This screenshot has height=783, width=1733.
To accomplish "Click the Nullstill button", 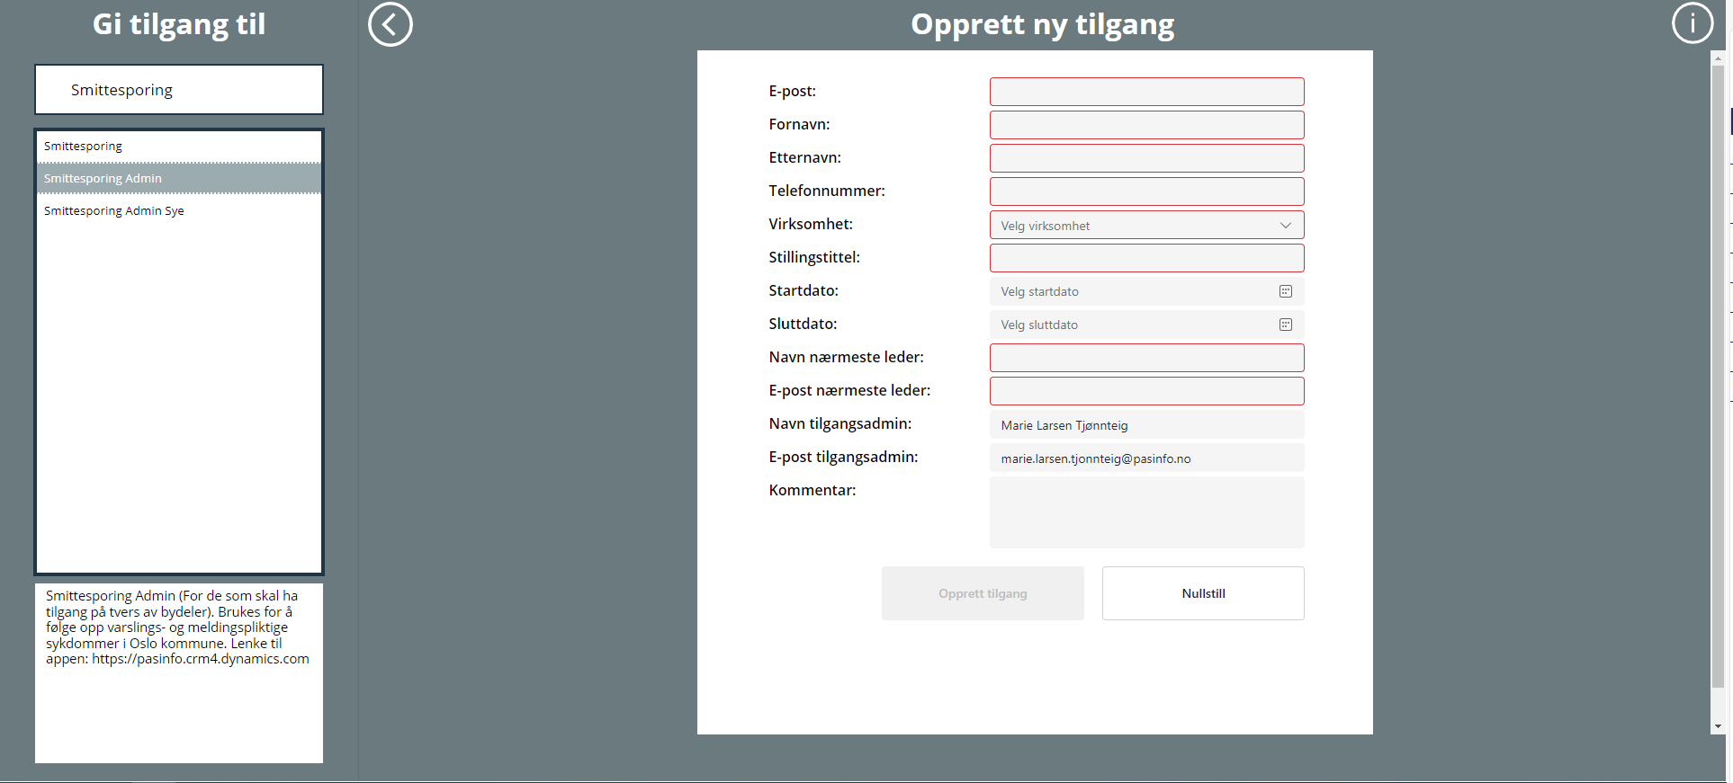I will [x=1203, y=593].
